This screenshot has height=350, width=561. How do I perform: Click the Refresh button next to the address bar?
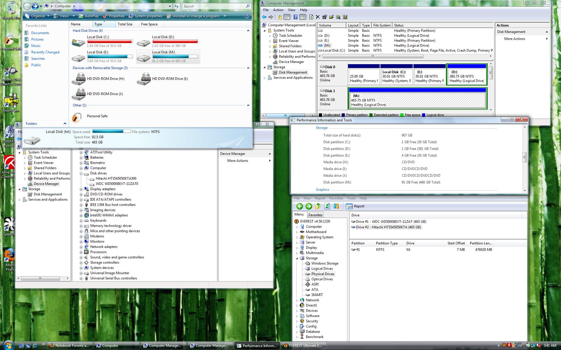click(x=176, y=6)
